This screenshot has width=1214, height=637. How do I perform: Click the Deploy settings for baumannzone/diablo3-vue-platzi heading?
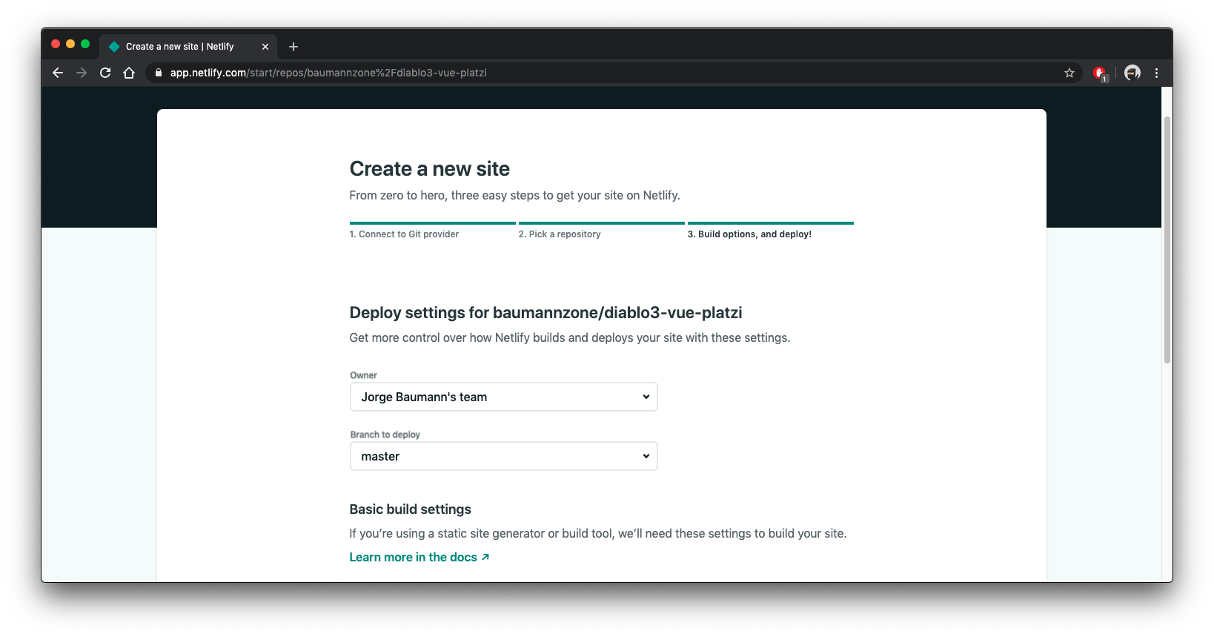click(x=546, y=313)
